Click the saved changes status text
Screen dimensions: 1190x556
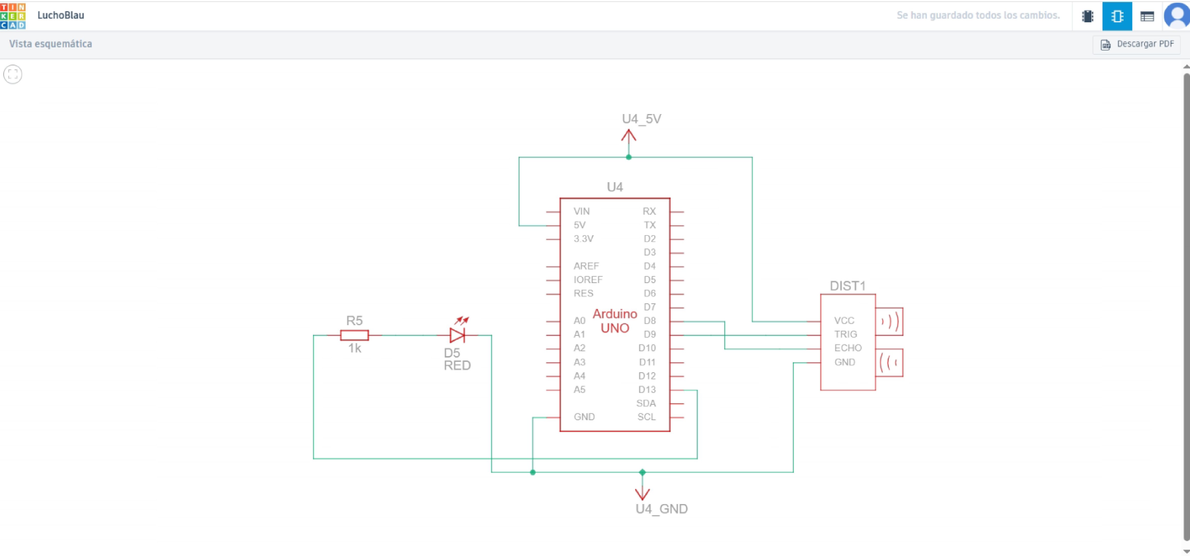[x=978, y=15]
